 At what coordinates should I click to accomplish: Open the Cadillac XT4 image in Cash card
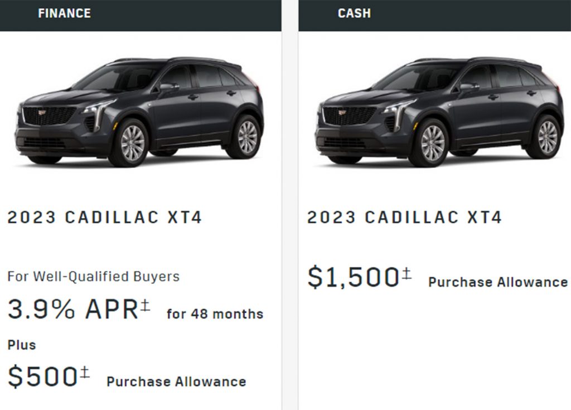point(439,112)
